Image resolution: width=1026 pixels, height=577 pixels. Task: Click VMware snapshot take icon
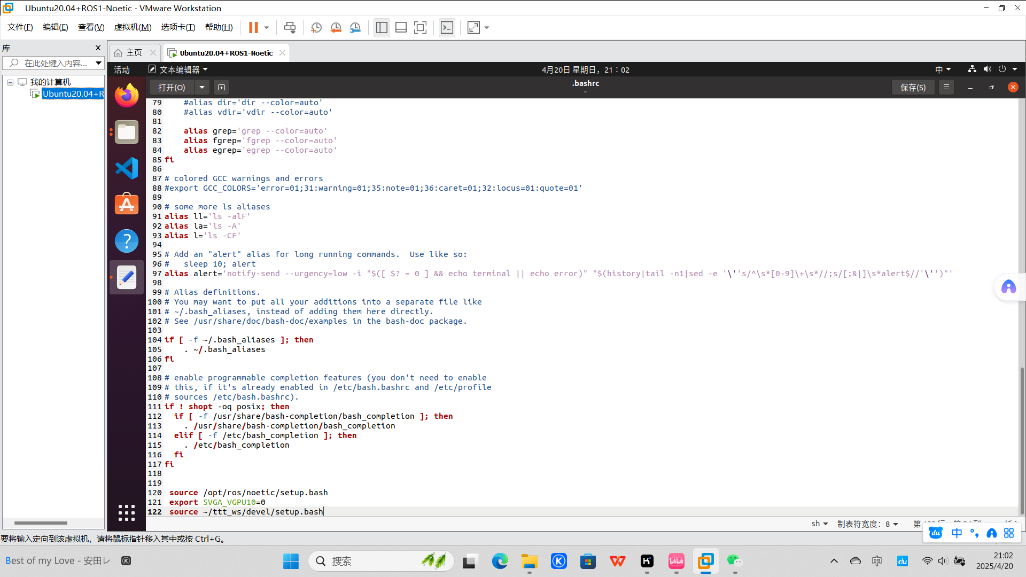316,28
